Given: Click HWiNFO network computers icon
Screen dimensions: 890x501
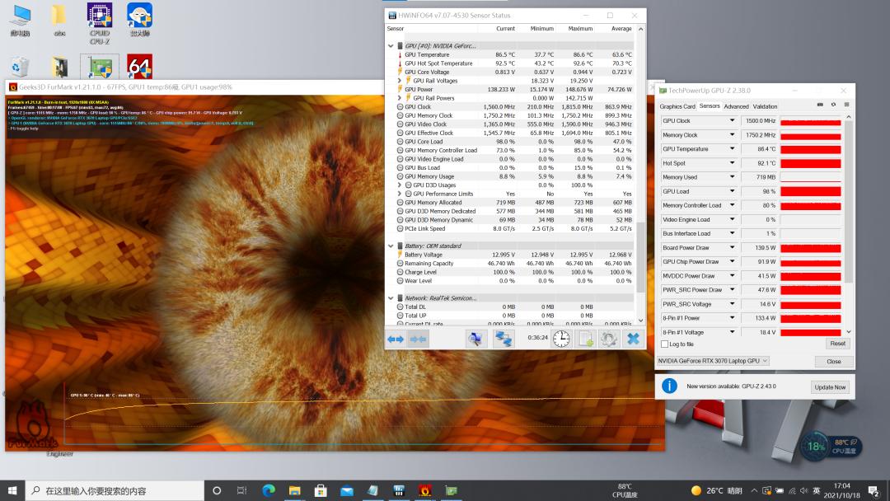Looking at the screenshot, I should pos(504,339).
